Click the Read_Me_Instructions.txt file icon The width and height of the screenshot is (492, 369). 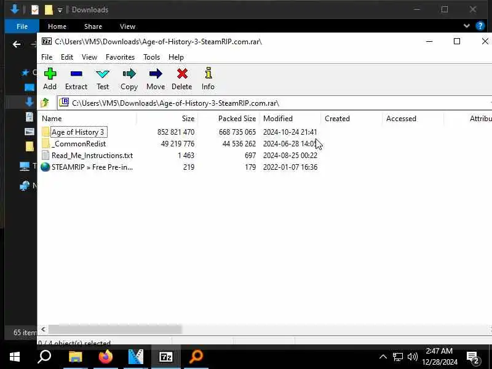(x=46, y=156)
